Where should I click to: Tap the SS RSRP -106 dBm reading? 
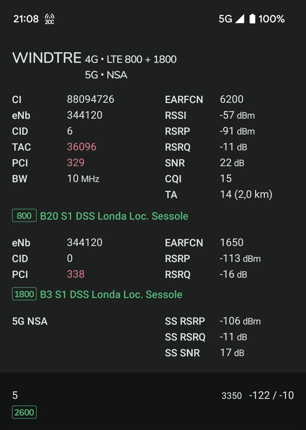[x=240, y=321]
